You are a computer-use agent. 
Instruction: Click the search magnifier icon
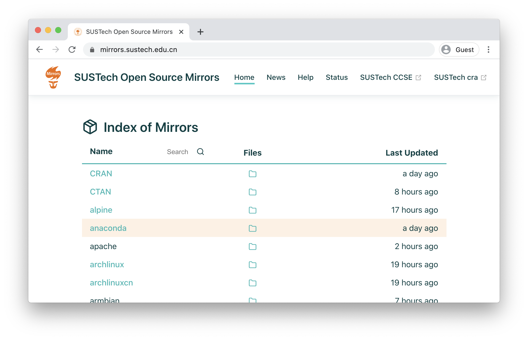point(200,152)
